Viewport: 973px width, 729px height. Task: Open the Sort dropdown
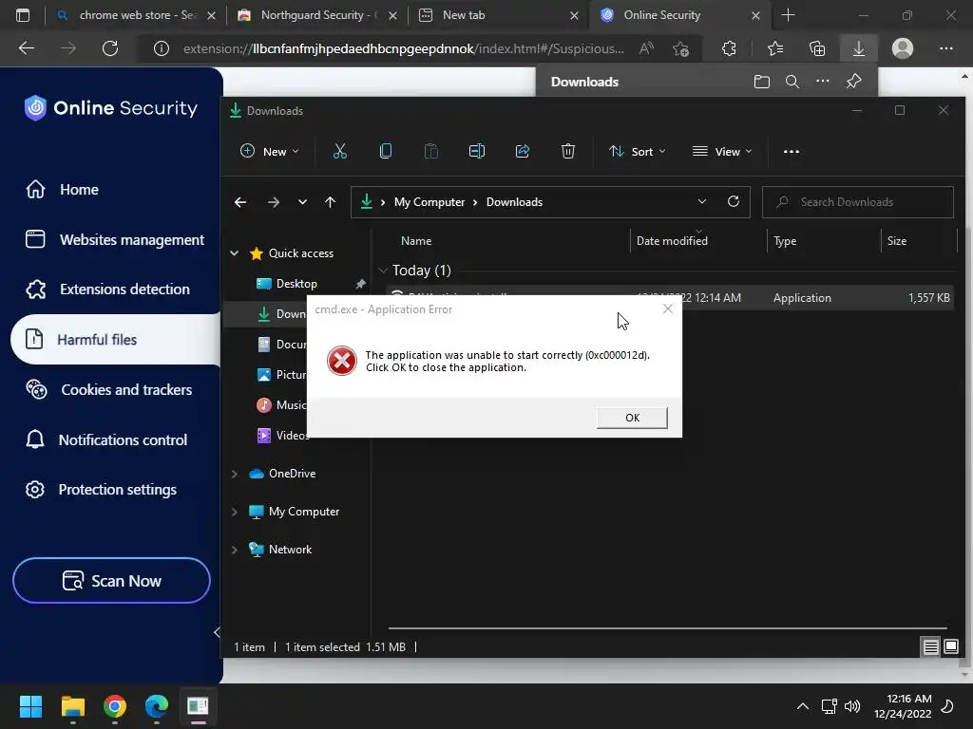pos(638,151)
